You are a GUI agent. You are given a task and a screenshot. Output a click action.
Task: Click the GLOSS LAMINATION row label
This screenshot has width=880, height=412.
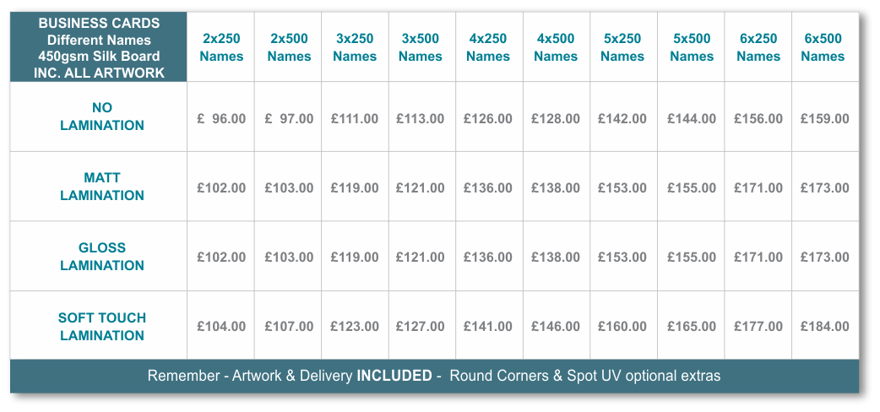[101, 256]
